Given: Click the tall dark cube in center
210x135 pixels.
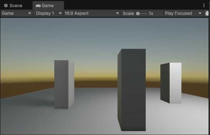Looking at the screenshot, I should tap(132, 90).
